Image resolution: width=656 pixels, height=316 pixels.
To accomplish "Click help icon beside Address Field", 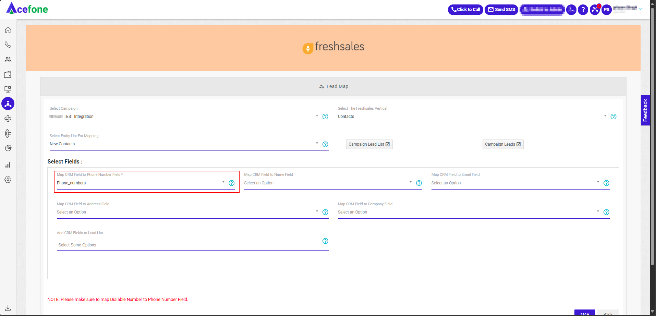I will pos(325,212).
